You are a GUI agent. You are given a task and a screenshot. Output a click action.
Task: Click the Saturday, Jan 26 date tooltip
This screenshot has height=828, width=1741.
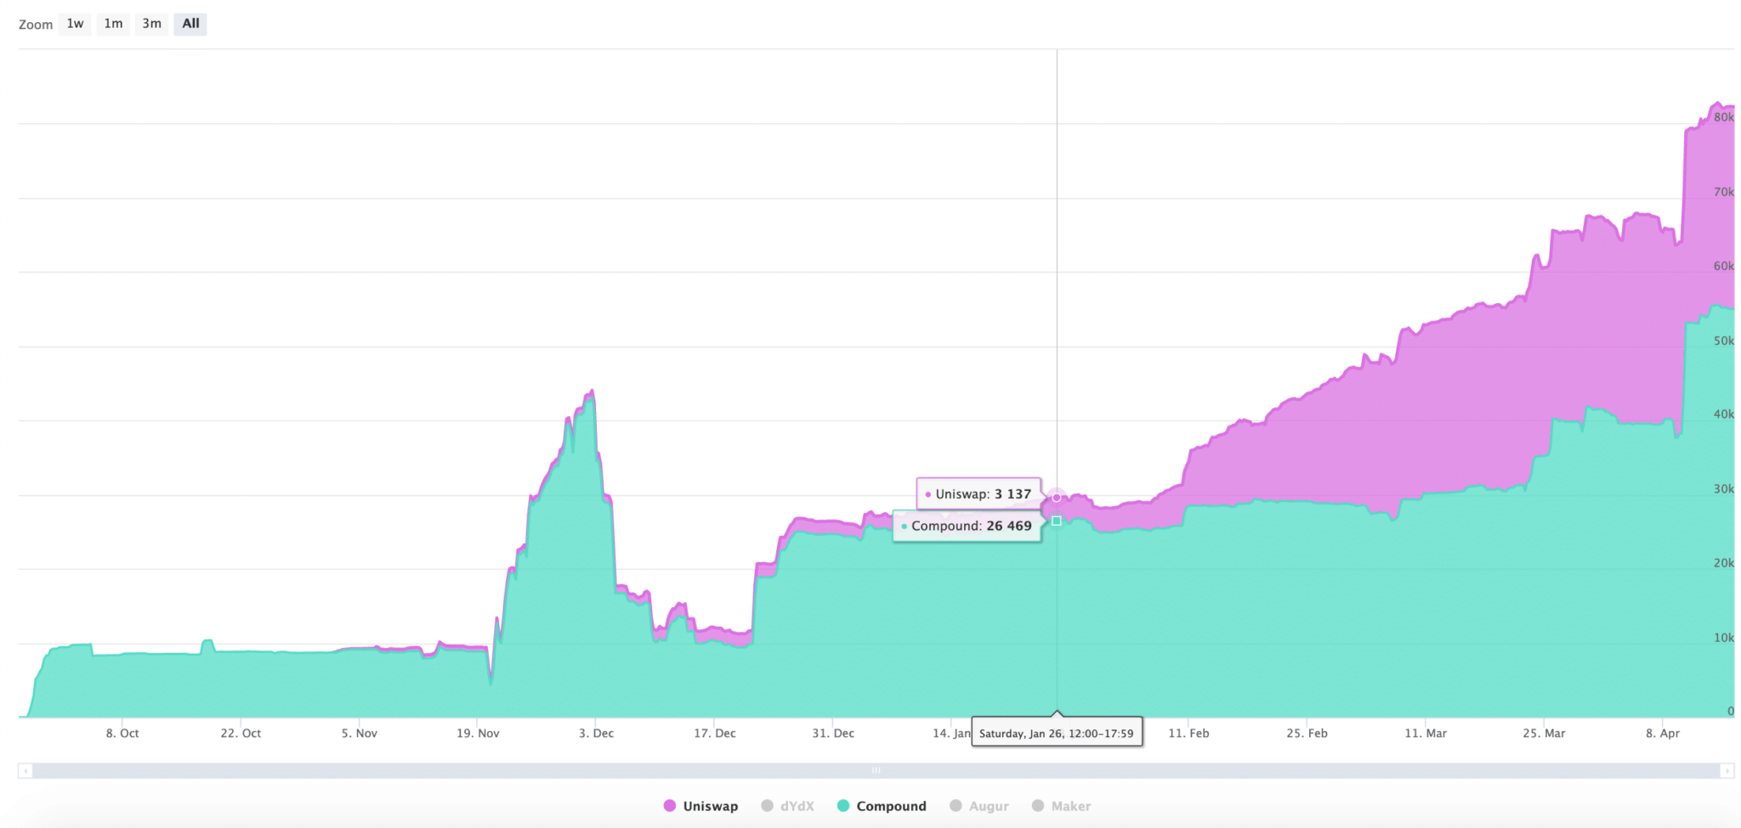(x=1057, y=731)
